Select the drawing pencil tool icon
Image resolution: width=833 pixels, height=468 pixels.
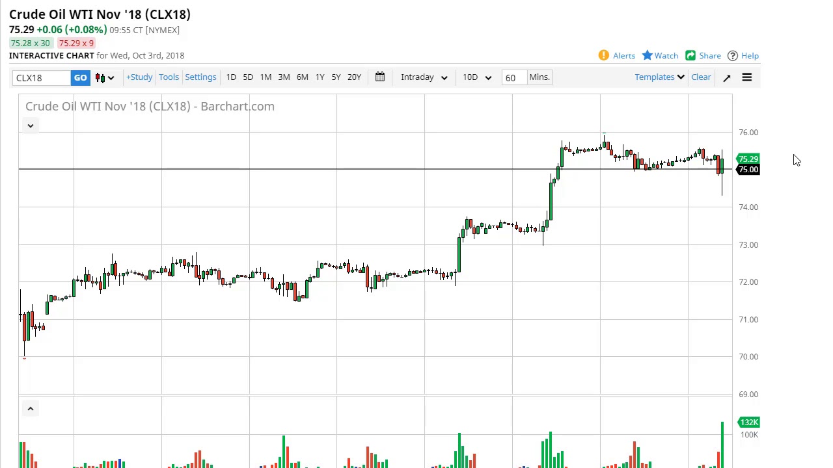click(x=727, y=77)
